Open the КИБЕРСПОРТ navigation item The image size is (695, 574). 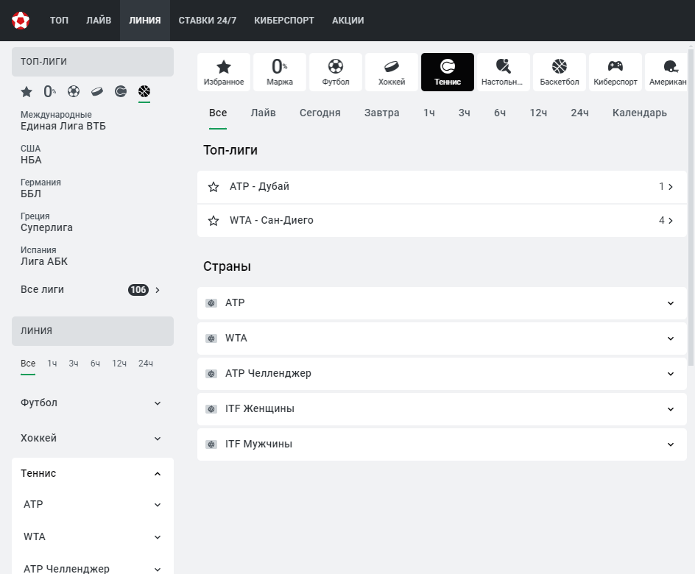284,21
